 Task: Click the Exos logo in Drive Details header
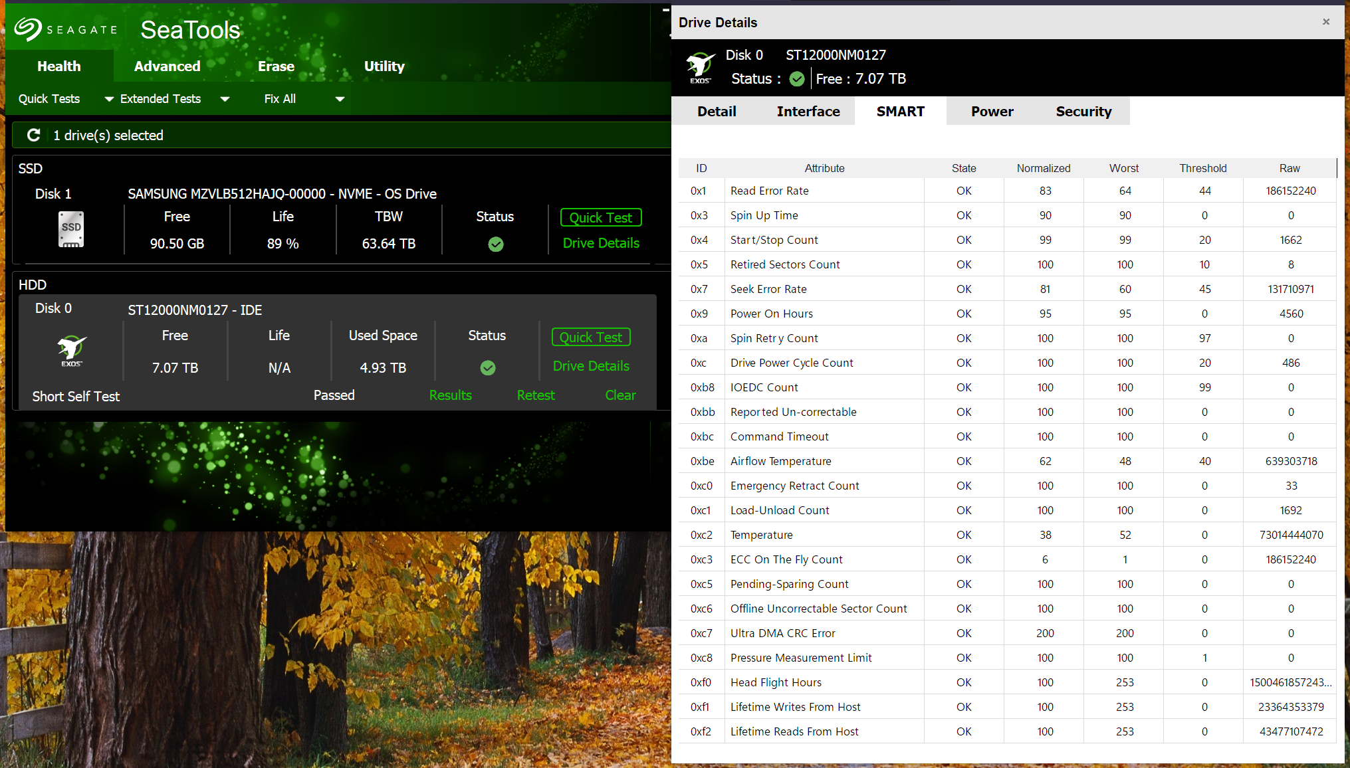pyautogui.click(x=700, y=68)
